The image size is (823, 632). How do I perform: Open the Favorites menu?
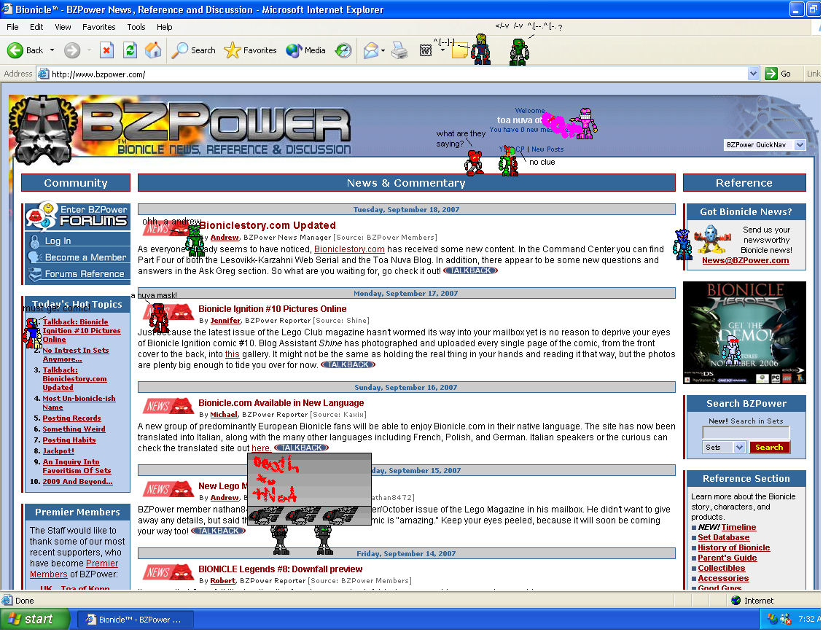(98, 27)
